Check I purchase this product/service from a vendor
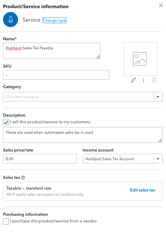Image resolution: width=166 pixels, height=232 pixels. coord(6,221)
